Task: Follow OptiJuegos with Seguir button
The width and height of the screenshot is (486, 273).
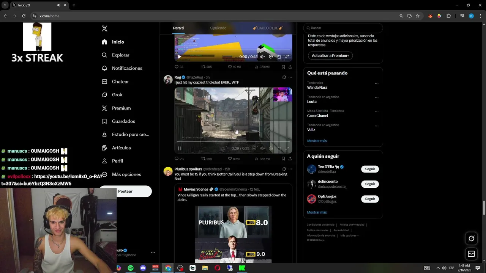Action: (x=370, y=199)
